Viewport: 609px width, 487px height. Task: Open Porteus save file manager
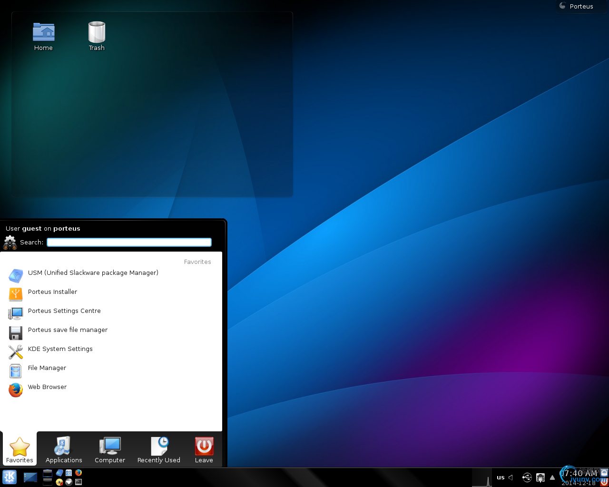[68, 330]
